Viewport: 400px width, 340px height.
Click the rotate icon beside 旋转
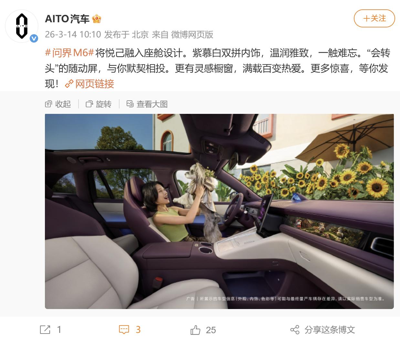point(89,104)
